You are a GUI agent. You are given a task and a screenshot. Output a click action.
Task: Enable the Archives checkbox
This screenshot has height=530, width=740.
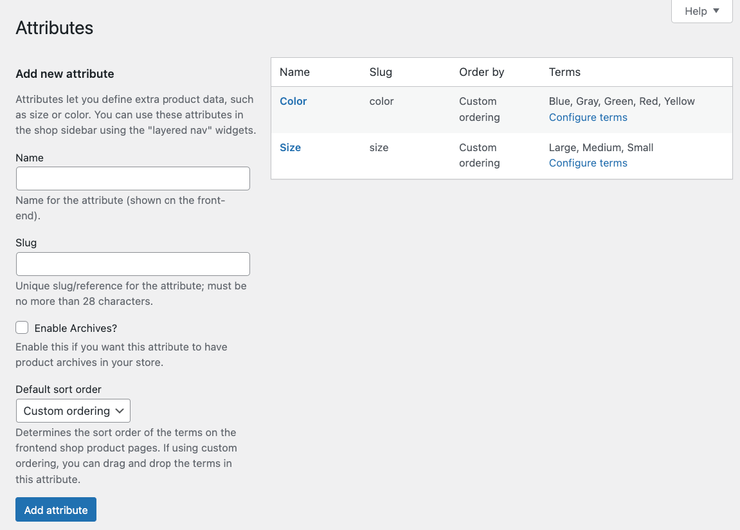pyautogui.click(x=23, y=328)
